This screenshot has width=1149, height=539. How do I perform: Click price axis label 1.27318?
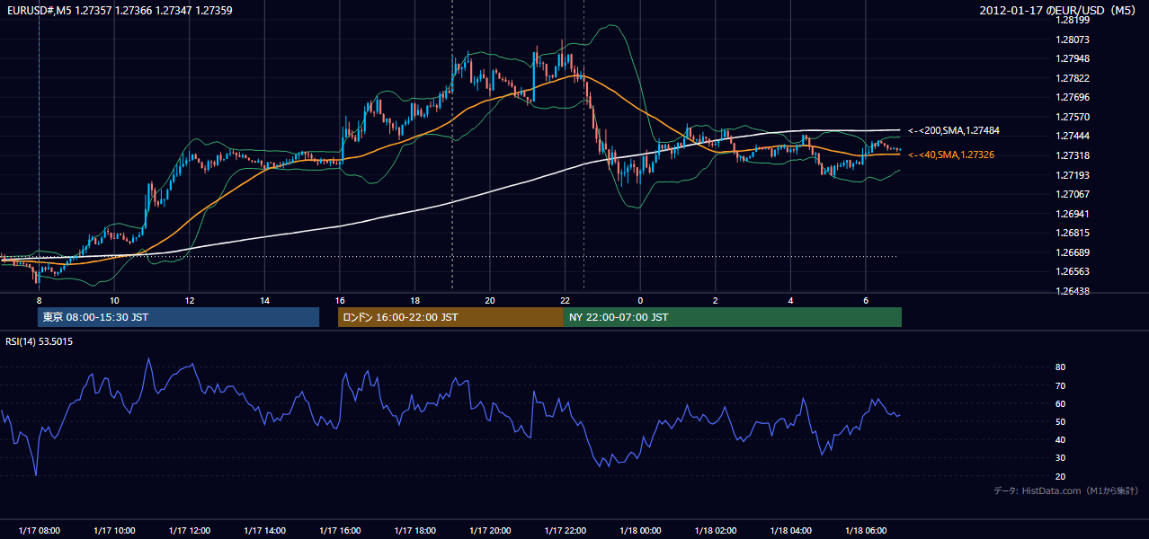(x=1073, y=155)
